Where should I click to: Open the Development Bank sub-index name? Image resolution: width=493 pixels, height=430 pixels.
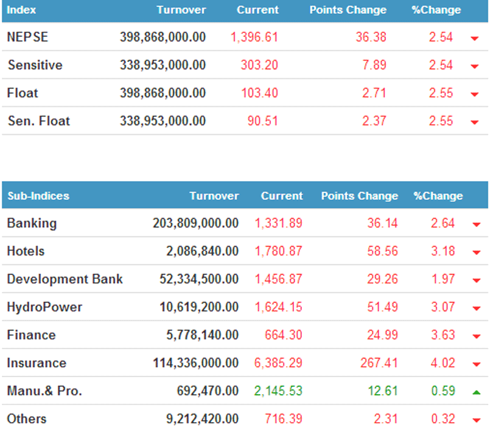pos(65,279)
